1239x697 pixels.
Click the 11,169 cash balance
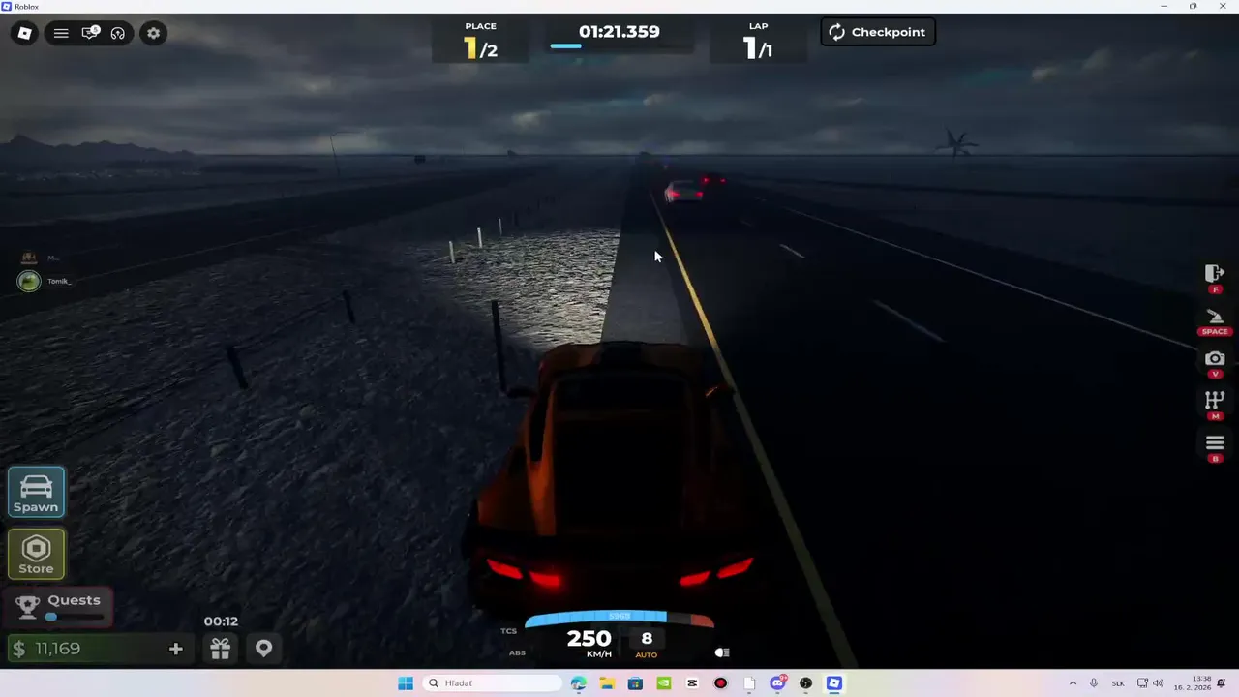(x=58, y=649)
